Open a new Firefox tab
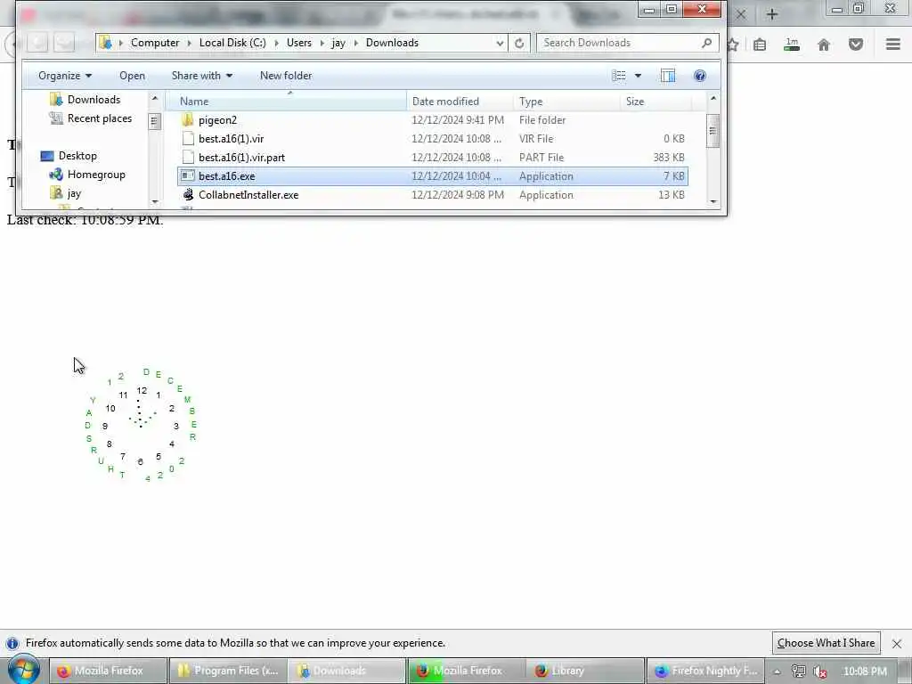Screen dimensions: 912x684 (x=772, y=14)
